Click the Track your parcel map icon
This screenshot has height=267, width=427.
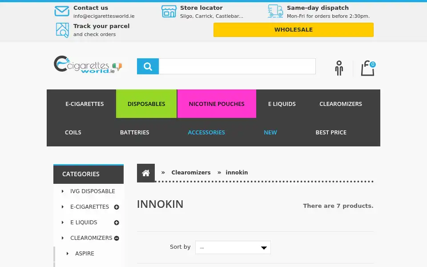tap(62, 30)
